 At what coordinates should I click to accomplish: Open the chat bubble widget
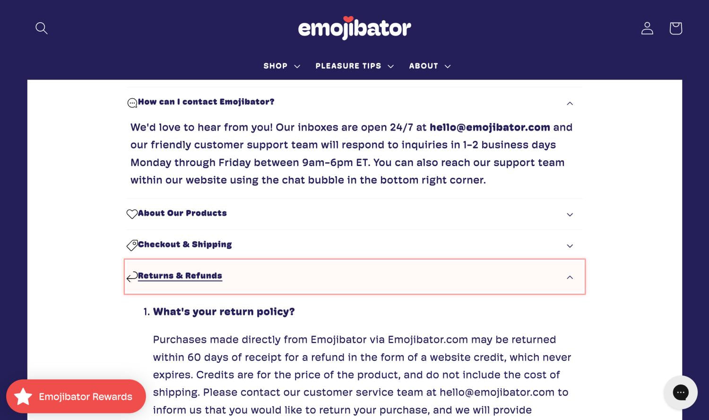click(x=680, y=392)
